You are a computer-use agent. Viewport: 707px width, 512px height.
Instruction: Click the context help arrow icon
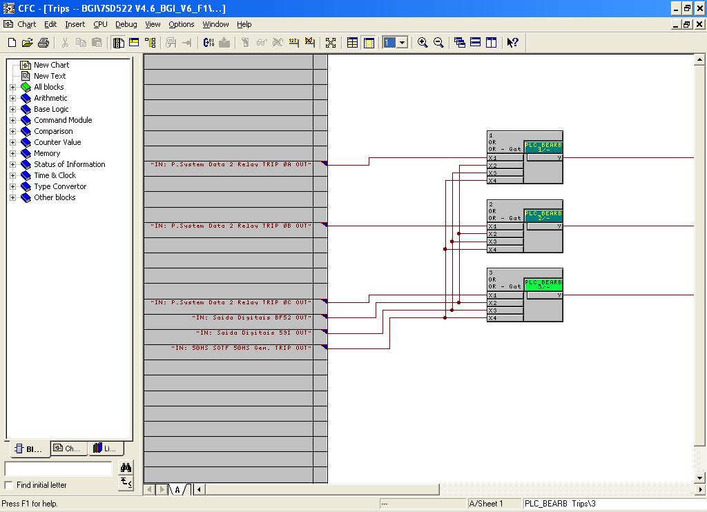512,43
